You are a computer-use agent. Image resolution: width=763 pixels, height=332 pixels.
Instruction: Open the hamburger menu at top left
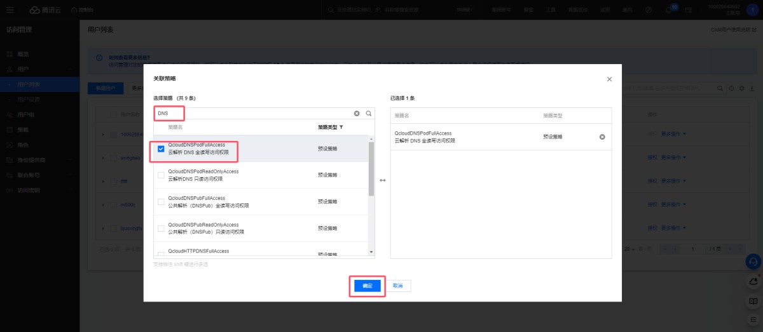point(10,10)
